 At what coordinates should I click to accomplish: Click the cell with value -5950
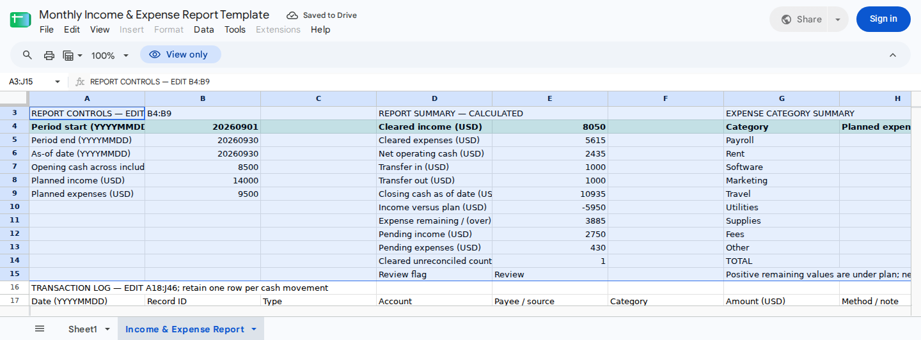[x=550, y=207]
